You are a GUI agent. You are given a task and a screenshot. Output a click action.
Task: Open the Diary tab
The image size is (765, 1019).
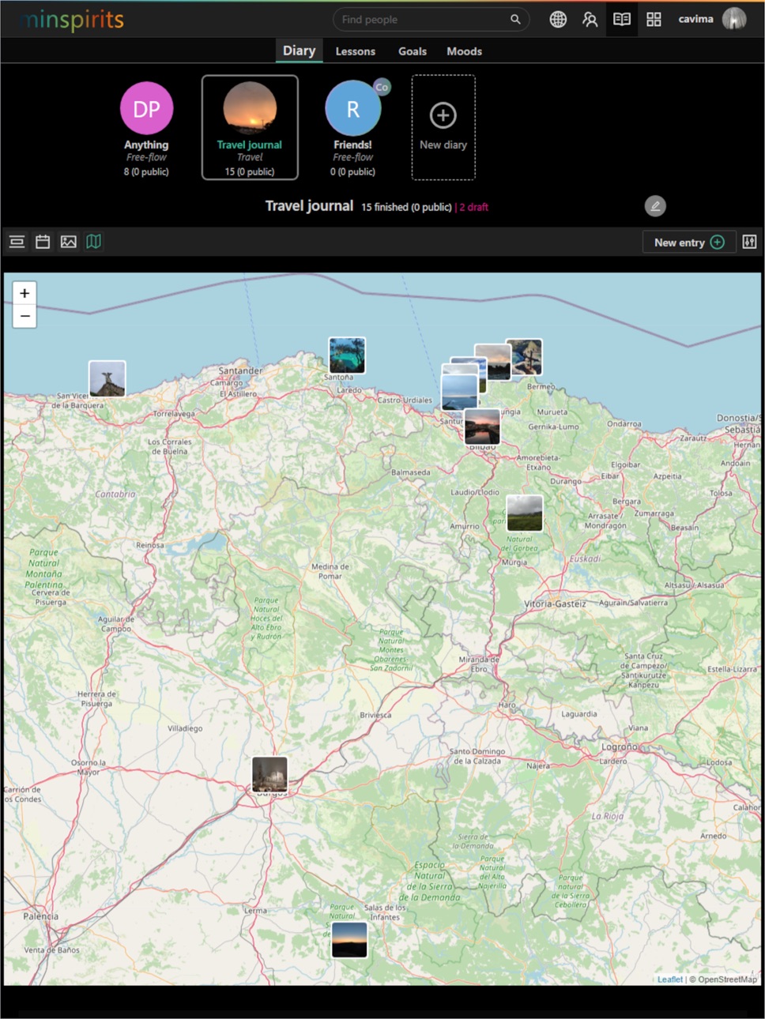[x=299, y=51]
